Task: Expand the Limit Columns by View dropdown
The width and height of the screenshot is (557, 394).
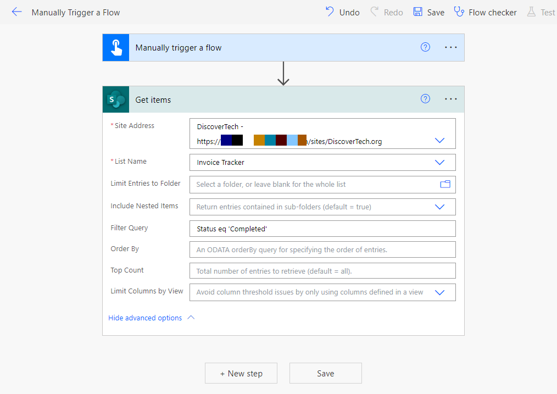Action: (x=440, y=292)
